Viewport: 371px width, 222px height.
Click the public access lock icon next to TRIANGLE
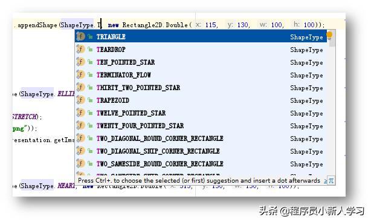(90, 36)
